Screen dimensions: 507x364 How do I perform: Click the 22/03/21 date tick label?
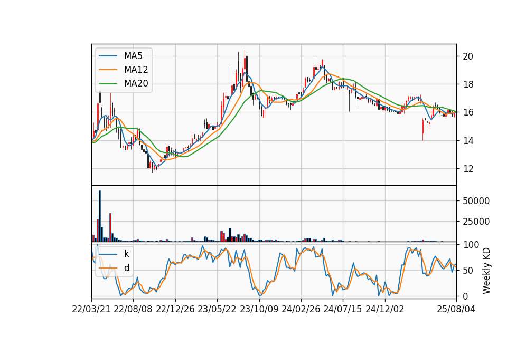click(x=91, y=309)
